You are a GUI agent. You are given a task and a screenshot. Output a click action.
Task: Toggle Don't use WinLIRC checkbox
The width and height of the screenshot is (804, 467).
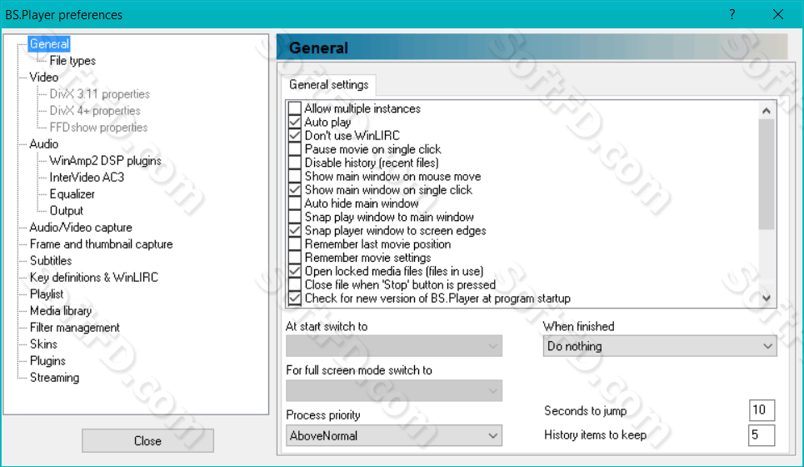point(295,135)
